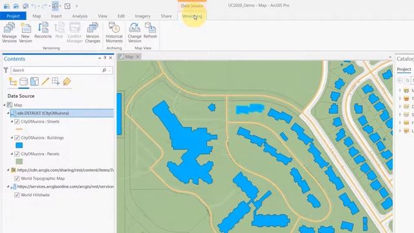The image size is (414, 233).
Task: Open Manage Versions tool
Action: point(9,33)
